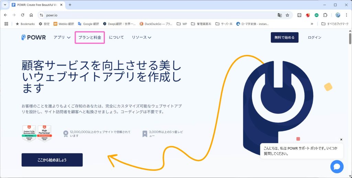Open site information icon in address bar
The image size is (352, 178).
41,15
